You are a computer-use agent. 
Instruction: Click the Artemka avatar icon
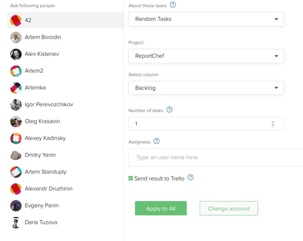point(16,88)
